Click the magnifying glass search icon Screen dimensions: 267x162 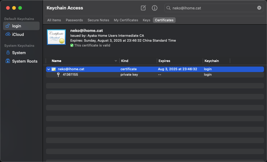click(x=168, y=8)
